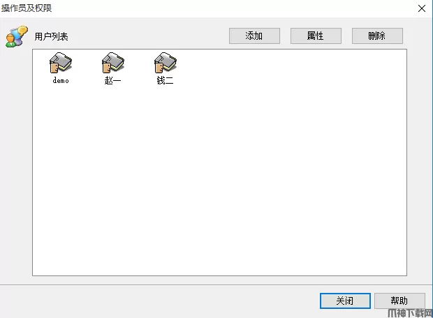The height and width of the screenshot is (318, 433).
Task: Click the speech bubble on the users icon
Action: 22,30
